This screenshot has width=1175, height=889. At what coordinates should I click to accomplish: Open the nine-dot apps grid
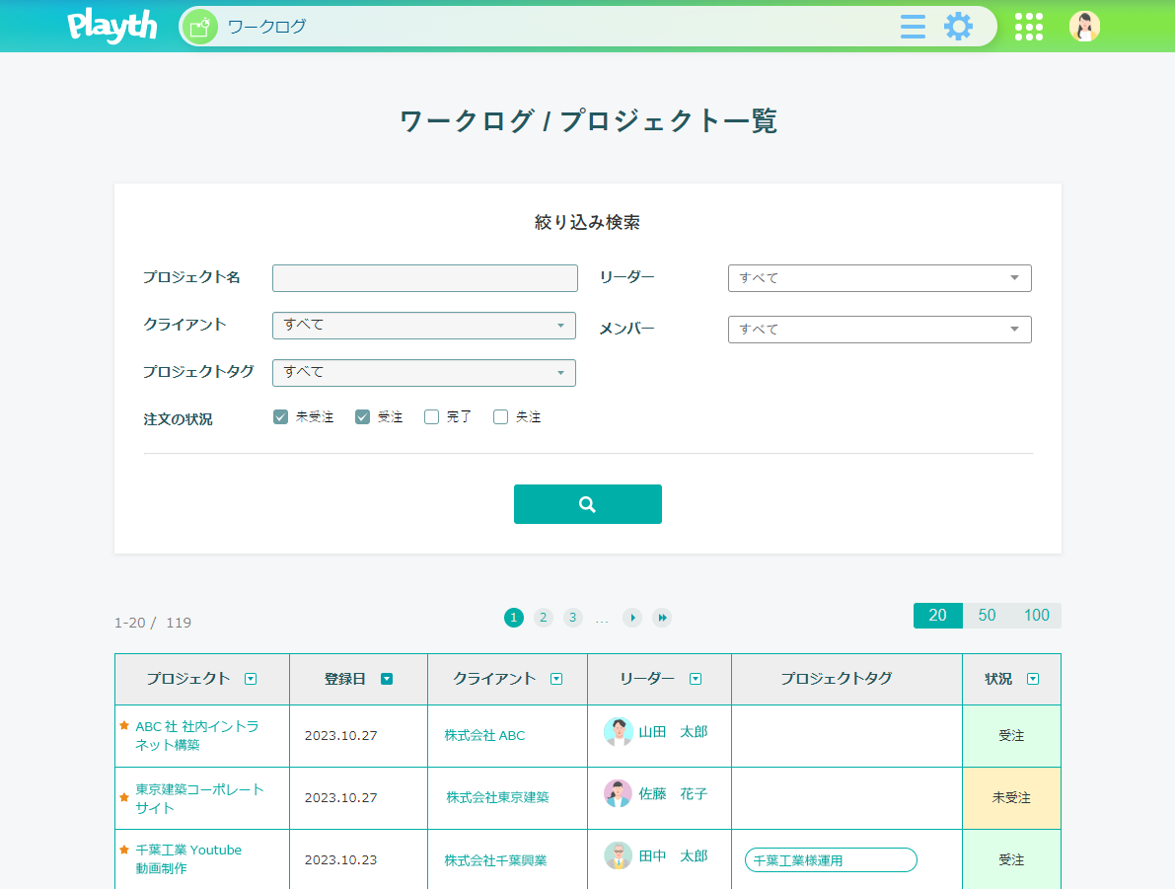coord(1028,27)
